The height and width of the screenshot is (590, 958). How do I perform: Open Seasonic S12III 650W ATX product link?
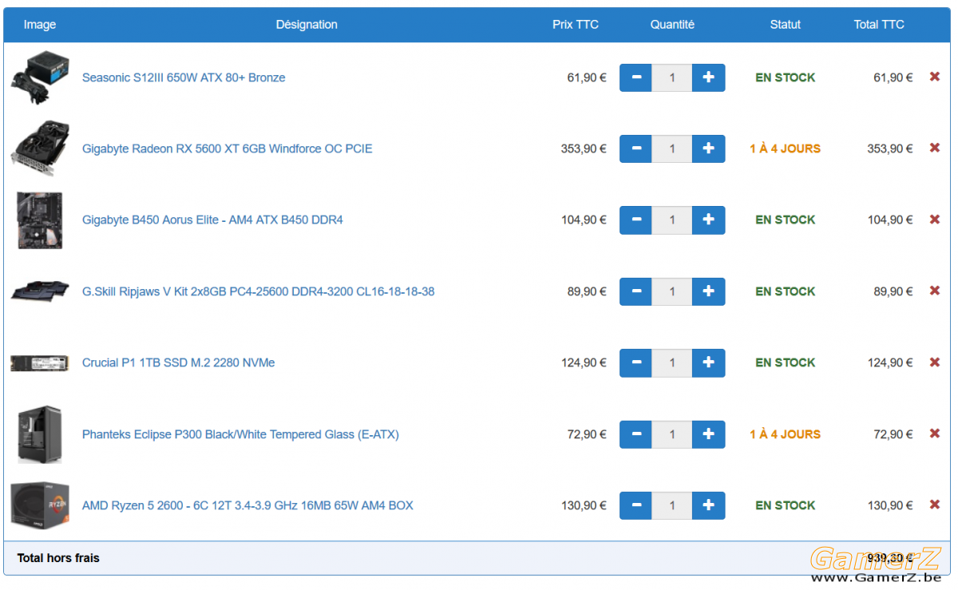[x=184, y=77]
